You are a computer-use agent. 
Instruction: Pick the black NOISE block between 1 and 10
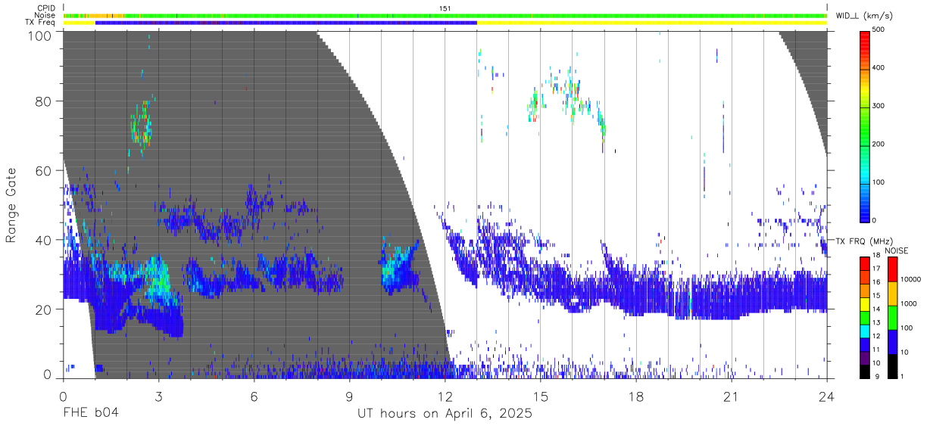coord(893,365)
